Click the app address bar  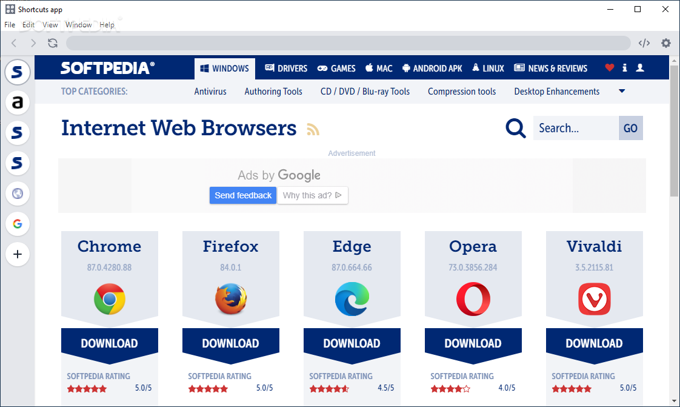(348, 43)
